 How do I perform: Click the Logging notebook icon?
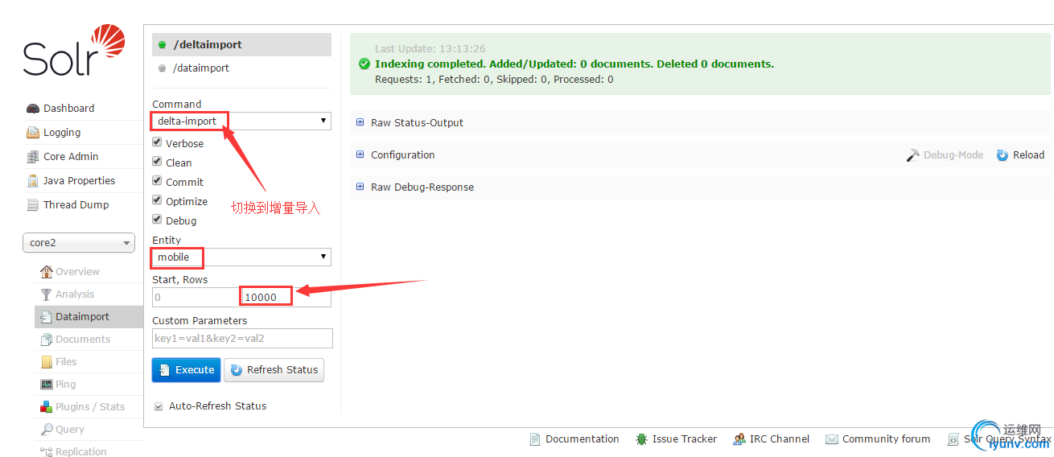point(33,133)
